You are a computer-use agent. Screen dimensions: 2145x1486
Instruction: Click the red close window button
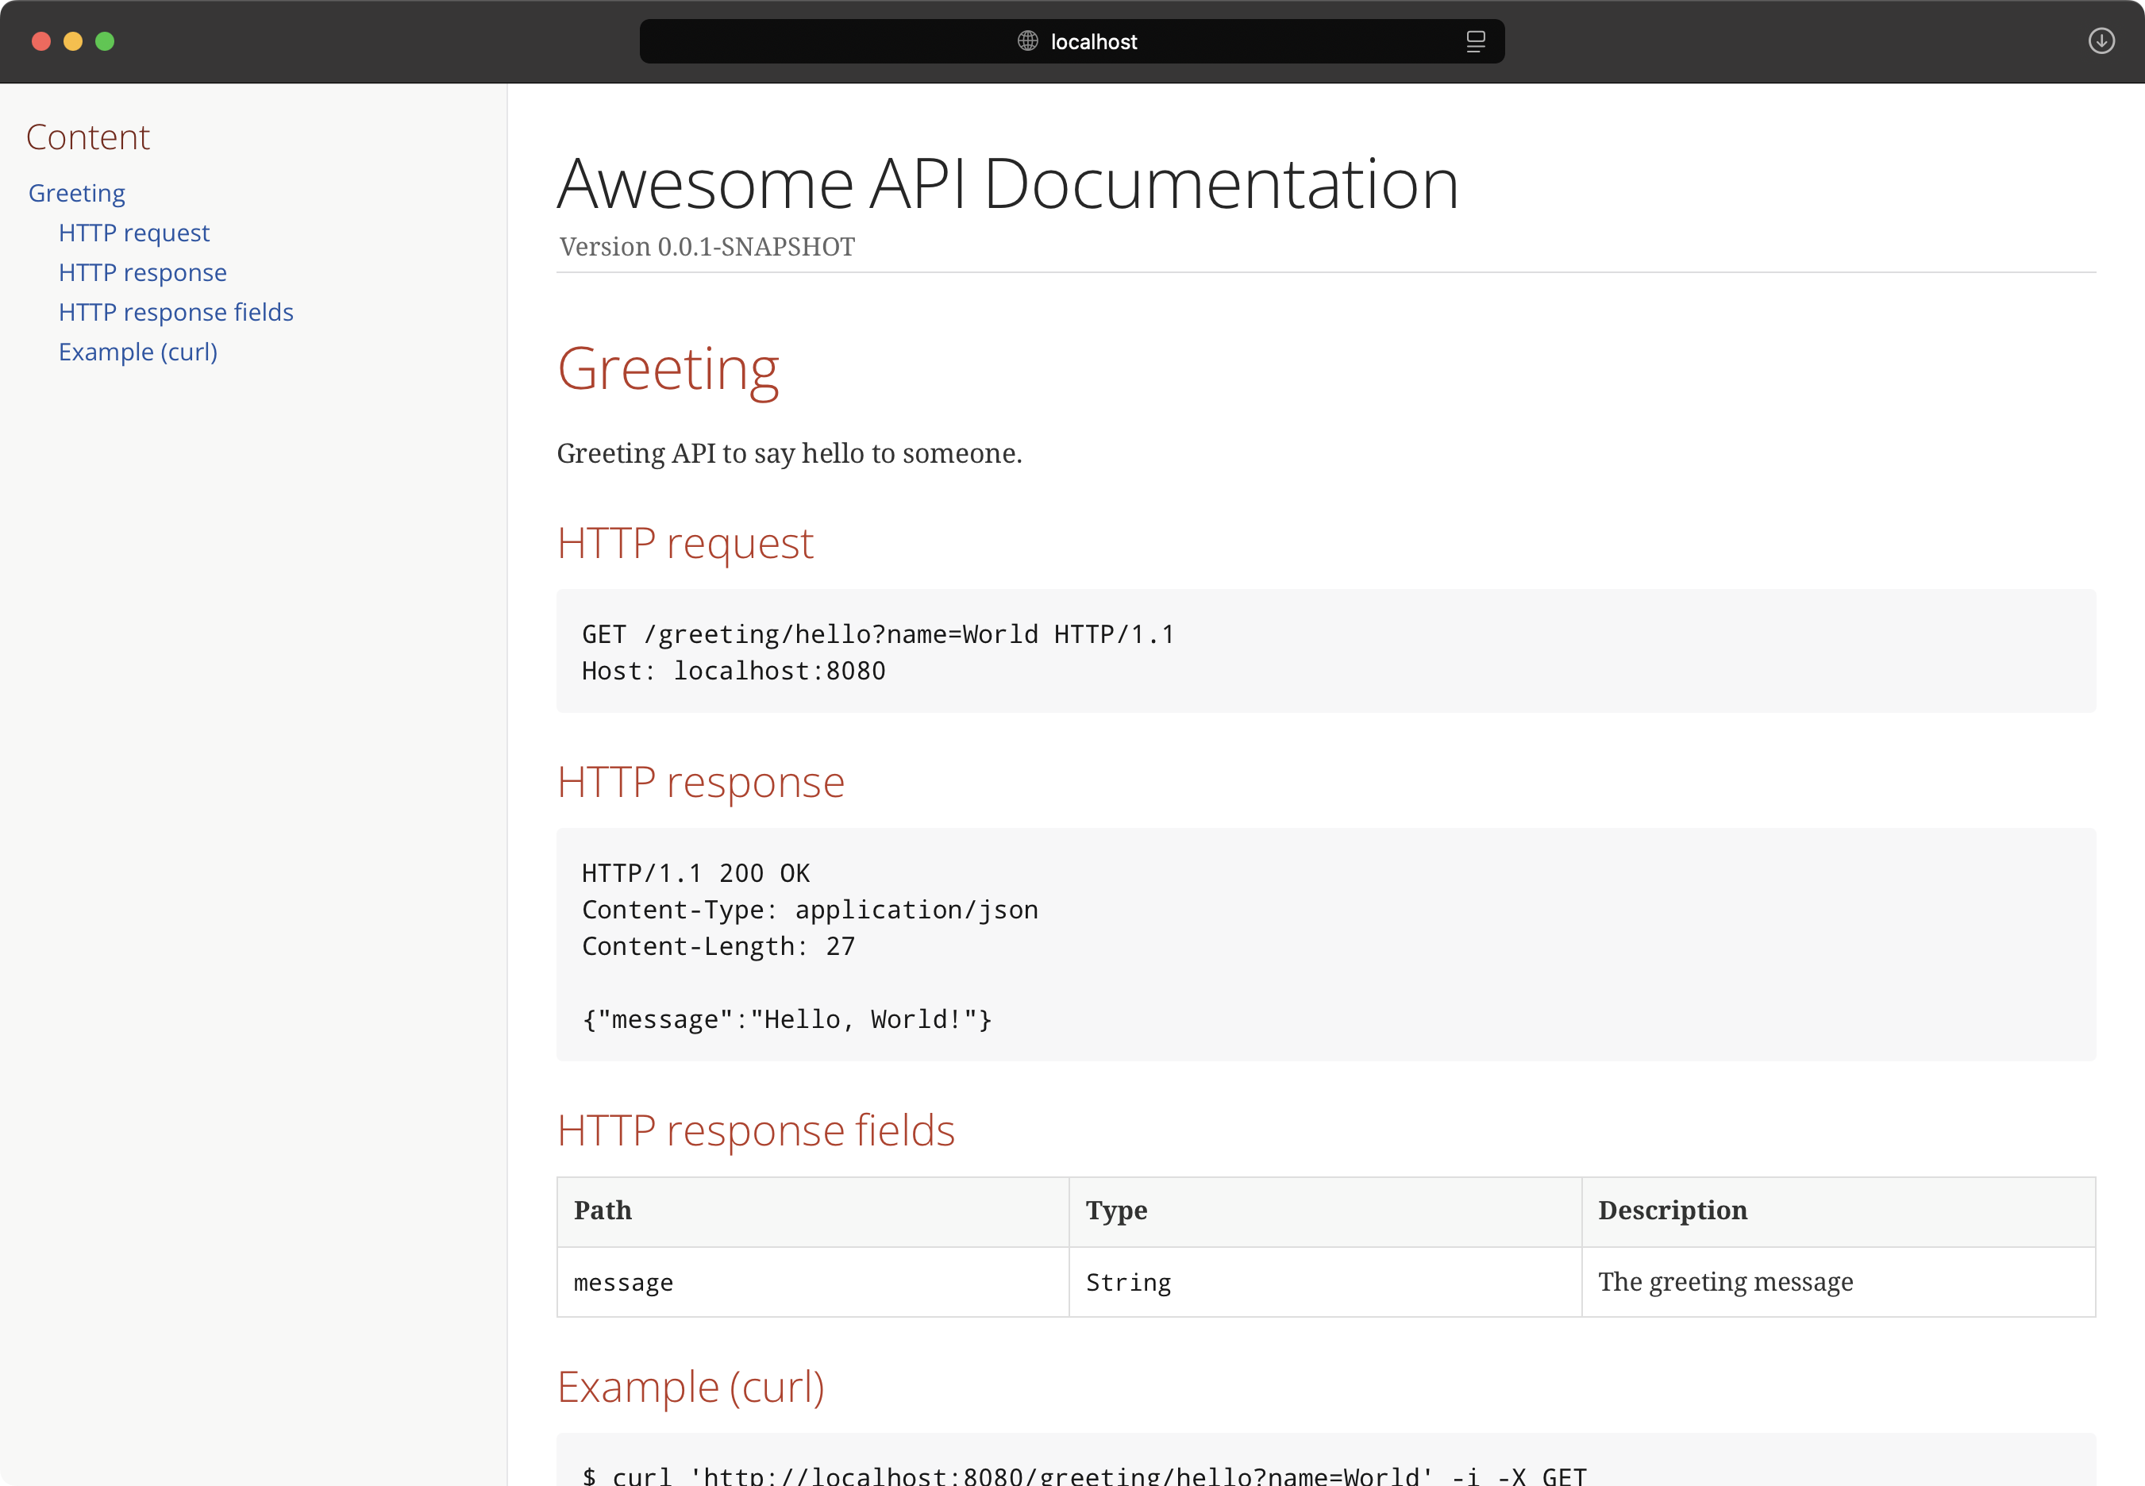click(41, 41)
